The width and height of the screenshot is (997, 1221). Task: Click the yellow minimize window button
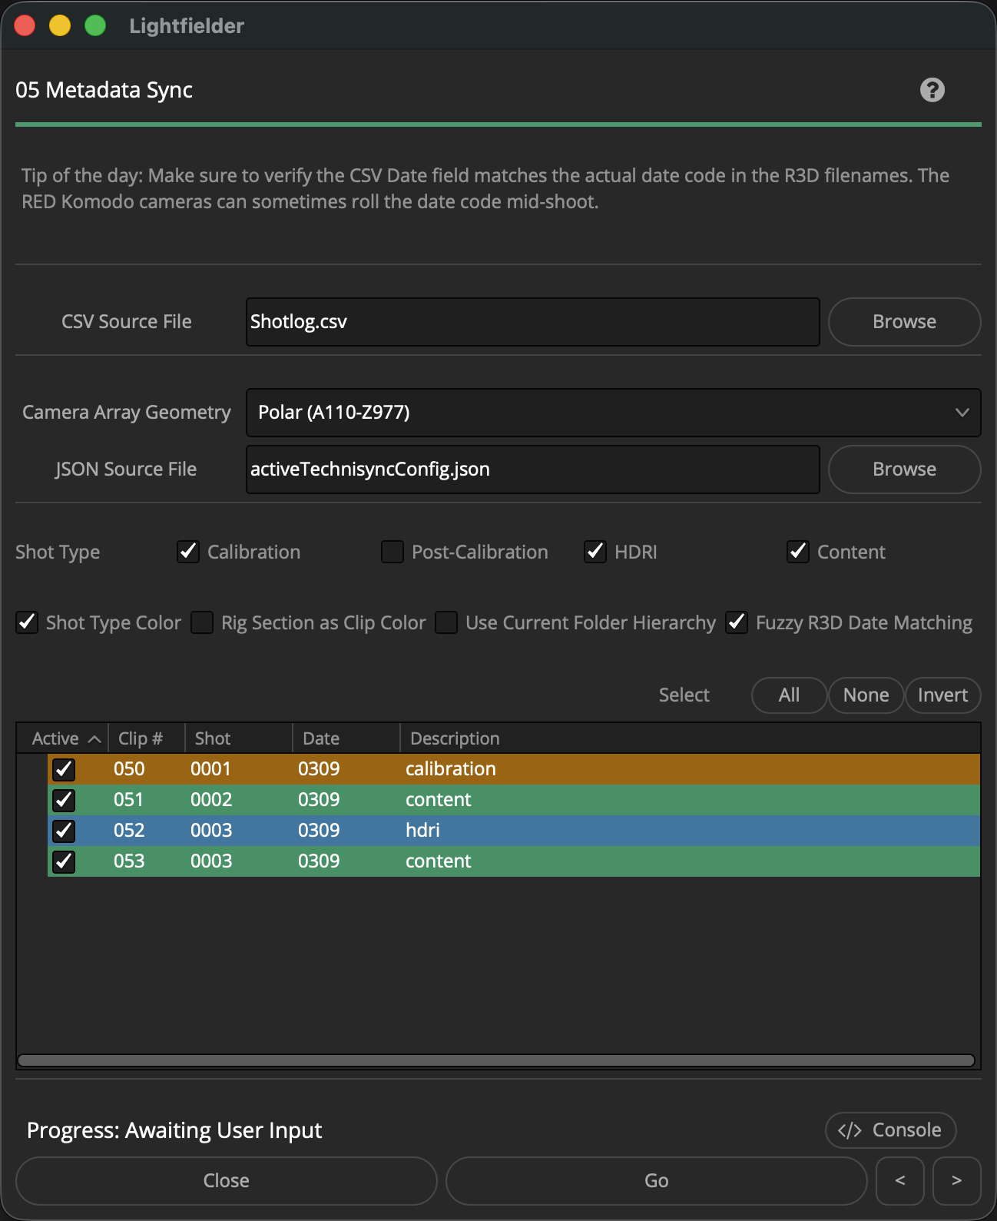click(x=60, y=25)
